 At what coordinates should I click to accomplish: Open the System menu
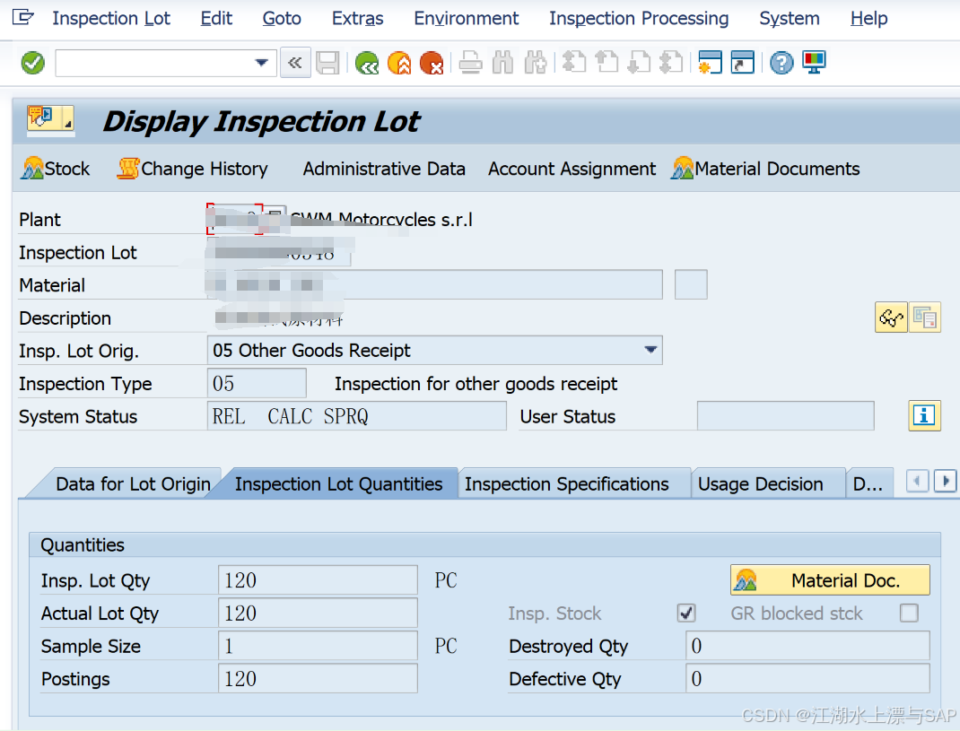point(790,18)
